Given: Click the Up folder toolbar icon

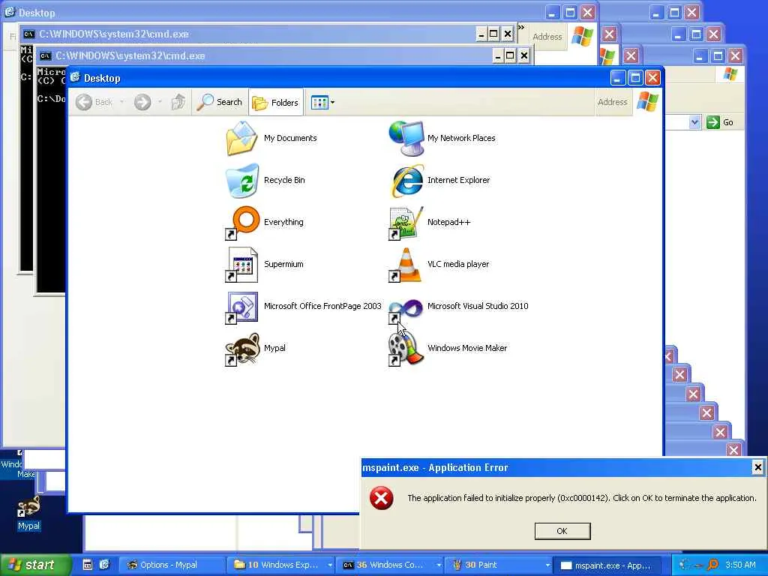Looking at the screenshot, I should [178, 102].
